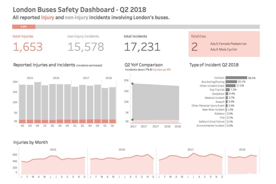The width and height of the screenshot is (276, 184).
Task: Select the Safety Critical Failure label
Action: click(x=212, y=122)
